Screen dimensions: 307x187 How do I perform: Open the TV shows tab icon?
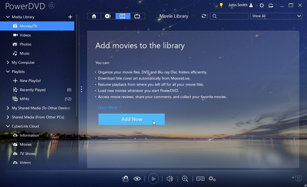pos(137,16)
